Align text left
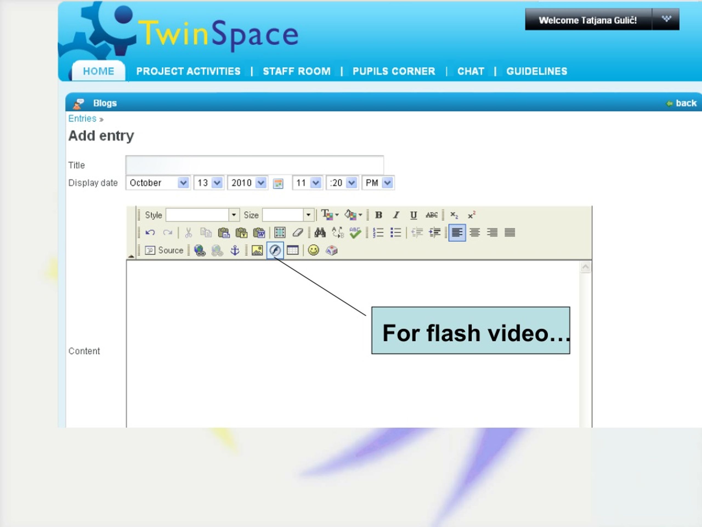This screenshot has height=527, width=702. pyautogui.click(x=457, y=232)
